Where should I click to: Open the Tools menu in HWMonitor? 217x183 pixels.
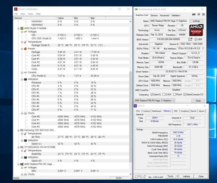tap(30, 14)
